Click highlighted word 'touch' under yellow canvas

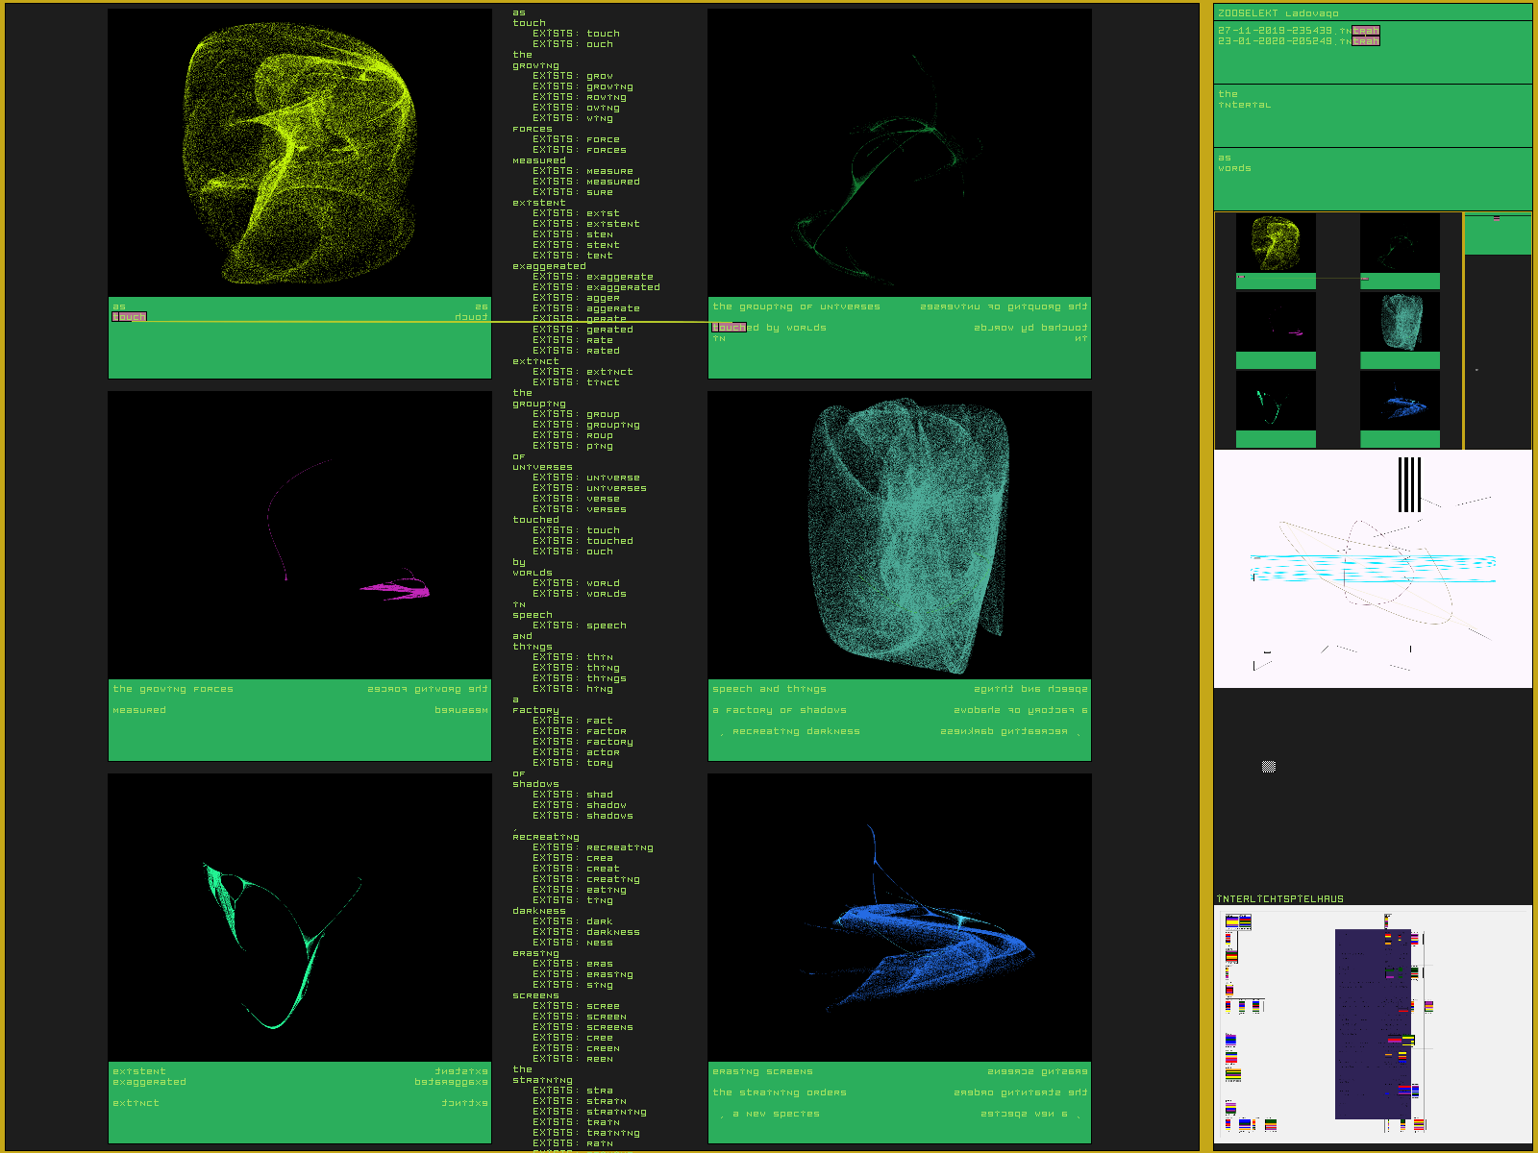(x=129, y=317)
